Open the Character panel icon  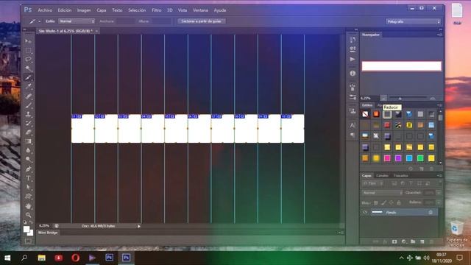353,125
